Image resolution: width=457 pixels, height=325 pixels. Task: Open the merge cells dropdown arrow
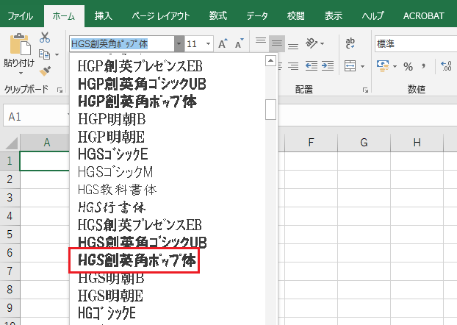click(x=362, y=66)
